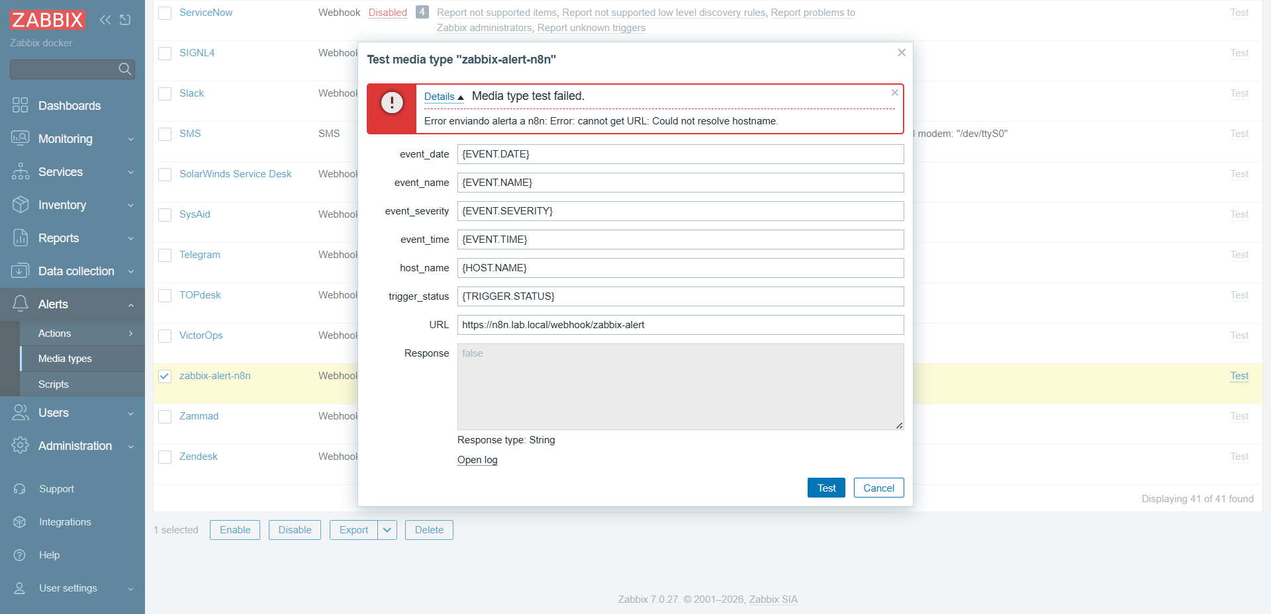Viewport: 1271px width, 614px height.
Task: Collapse the Alerts menu chevron
Action: tap(130, 305)
